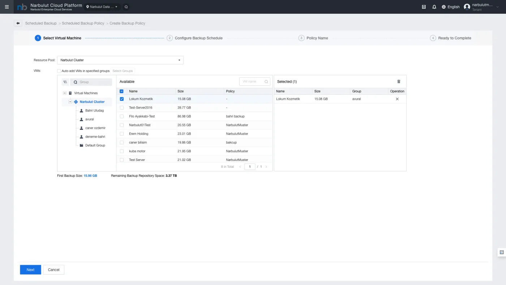Focus the Group search field
Viewport: 506px width, 285px height.
(91, 82)
